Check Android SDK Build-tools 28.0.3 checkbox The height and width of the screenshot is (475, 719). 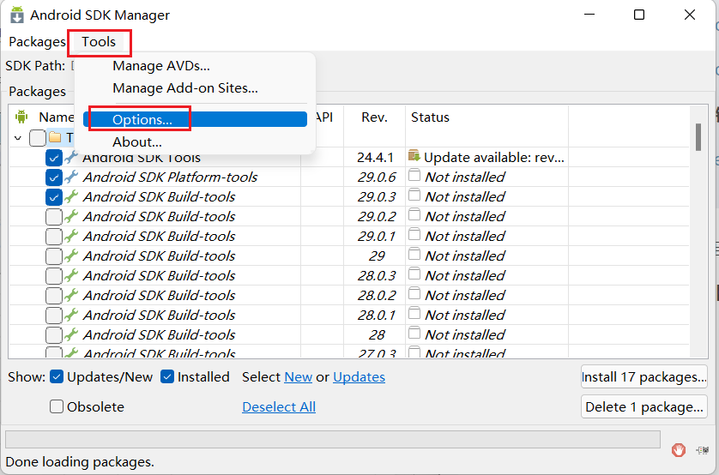point(54,276)
